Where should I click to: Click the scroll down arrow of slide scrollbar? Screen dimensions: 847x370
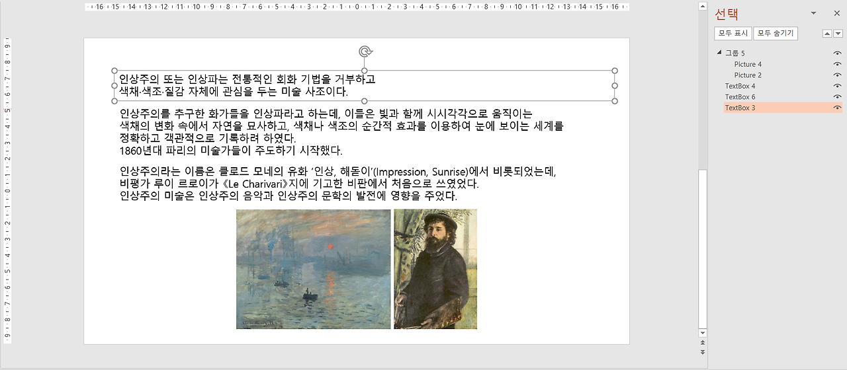[x=703, y=334]
